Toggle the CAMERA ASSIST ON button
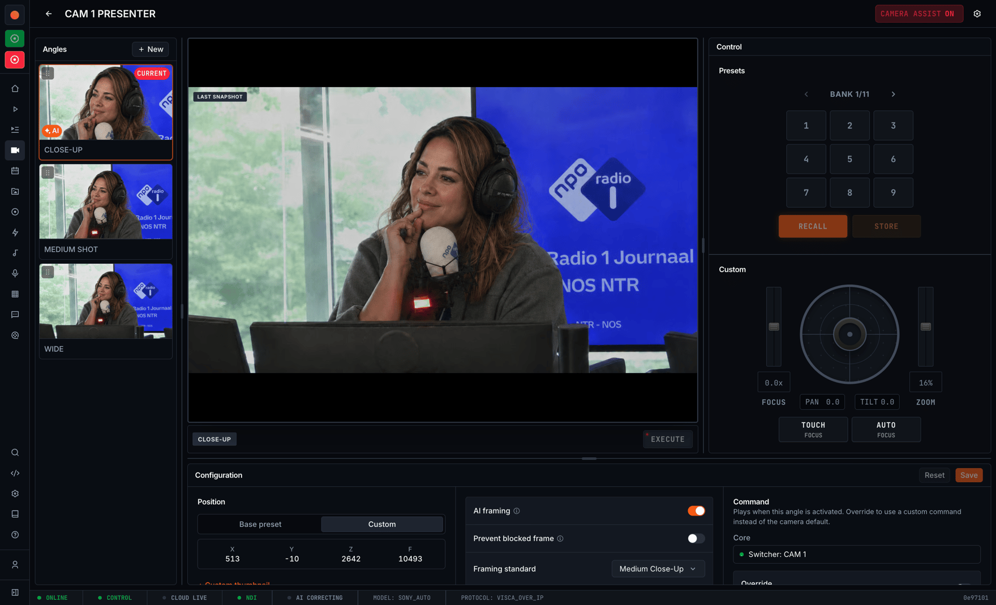Viewport: 996px width, 605px height. 919,14
